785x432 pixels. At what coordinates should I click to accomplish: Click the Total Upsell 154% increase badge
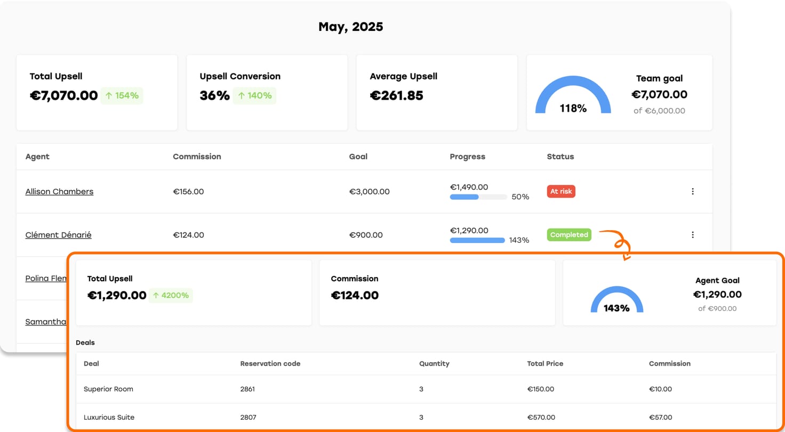click(122, 96)
